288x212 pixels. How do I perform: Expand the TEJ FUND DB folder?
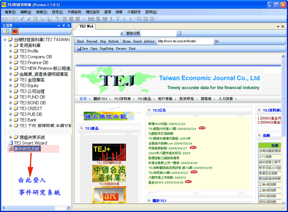click(11, 97)
